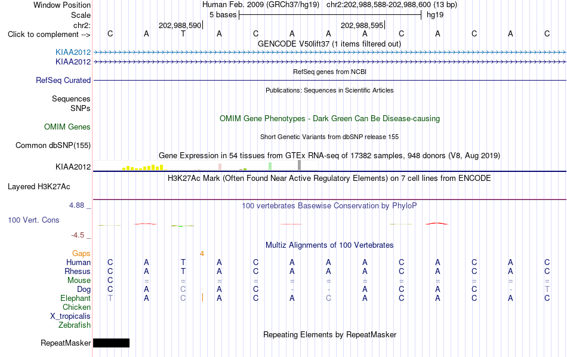Image resolution: width=567 pixels, height=357 pixels.
Task: Click the chr2:202,988,588-202,988,600 position text
Action: 378,5
